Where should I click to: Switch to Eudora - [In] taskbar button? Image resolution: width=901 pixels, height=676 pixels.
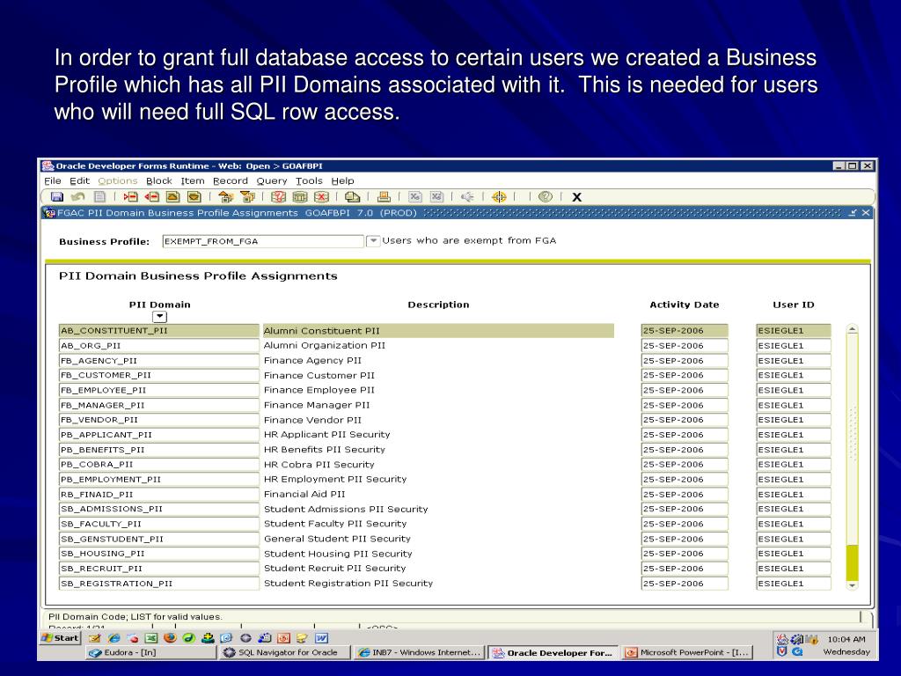click(x=150, y=652)
